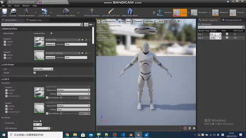Switch to Skeleton editor mode icon

tap(160, 13)
